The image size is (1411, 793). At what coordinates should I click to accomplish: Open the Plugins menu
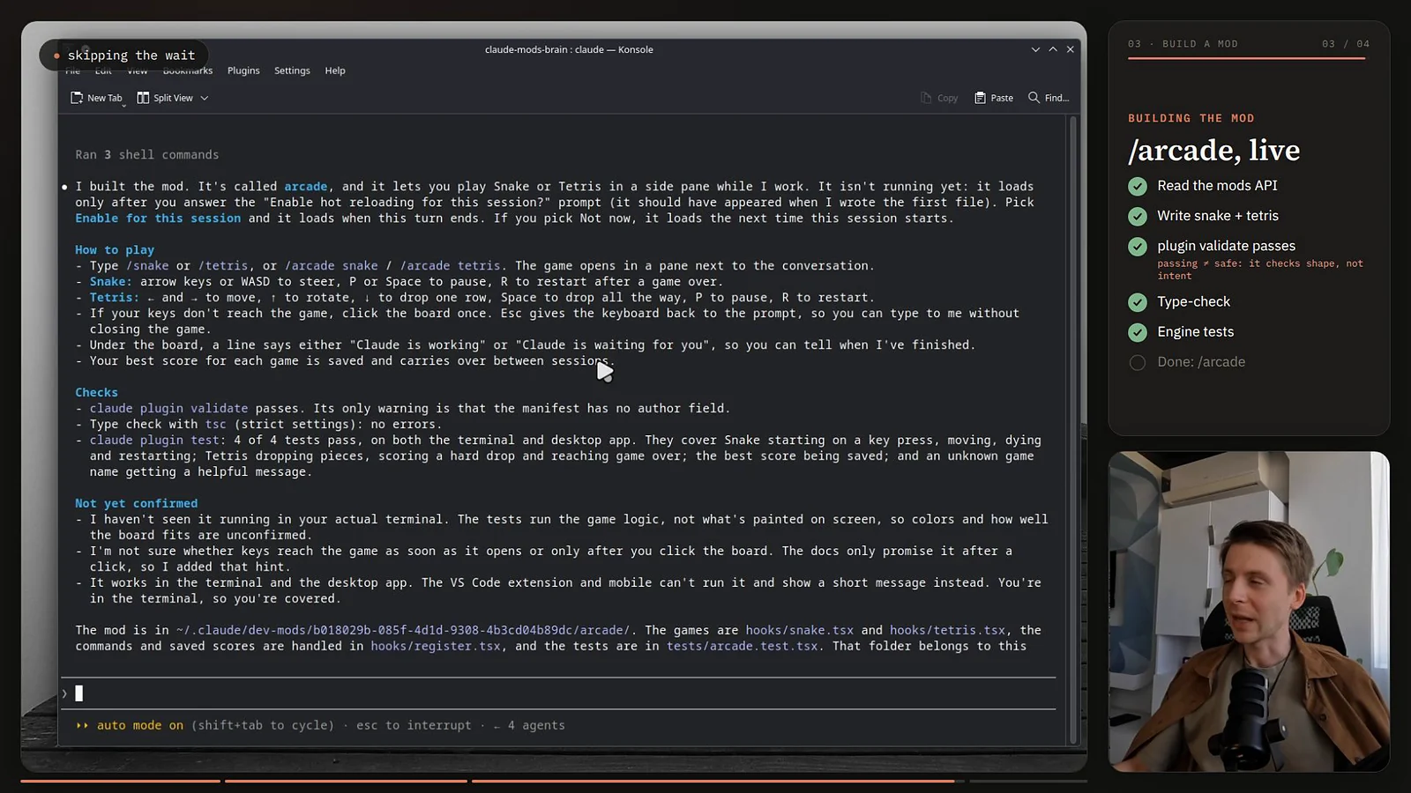(243, 70)
